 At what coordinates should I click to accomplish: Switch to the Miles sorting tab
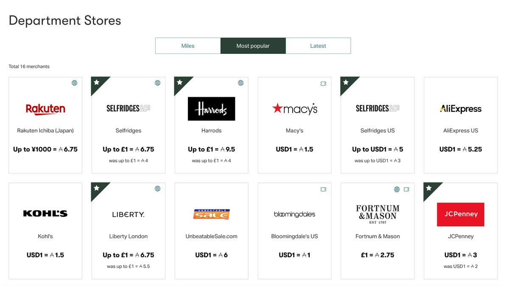coord(188,46)
